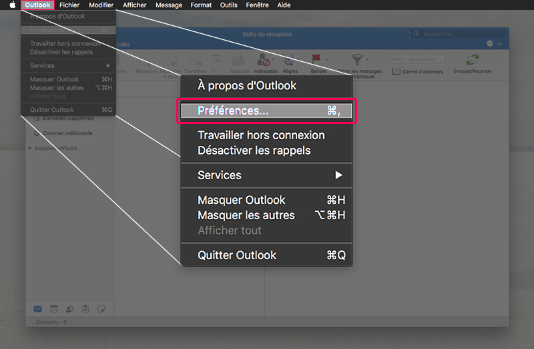Switch to Calendar view icon

click(54, 309)
